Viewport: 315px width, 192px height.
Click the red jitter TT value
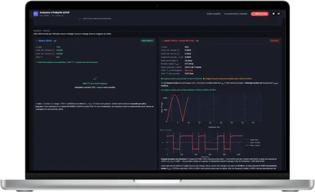[189, 70]
